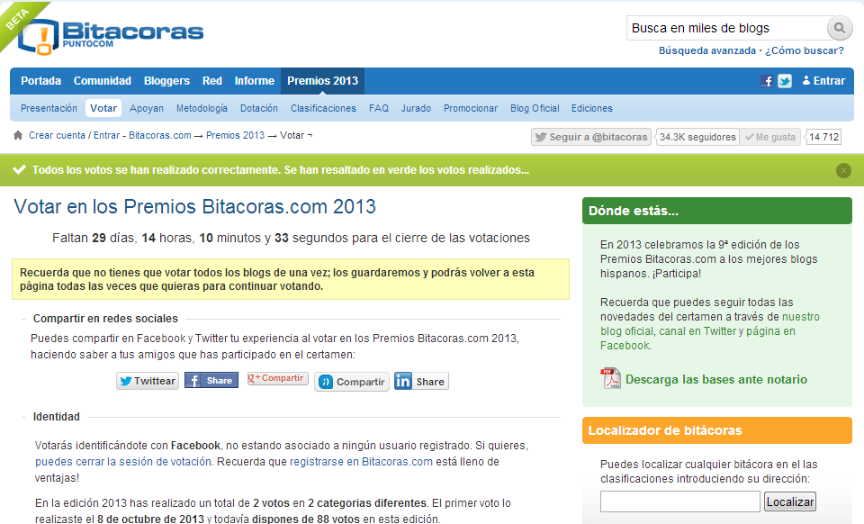Viewport: 864px width, 524px height.
Task: Open the Apoyan submenu tab
Action: point(147,109)
